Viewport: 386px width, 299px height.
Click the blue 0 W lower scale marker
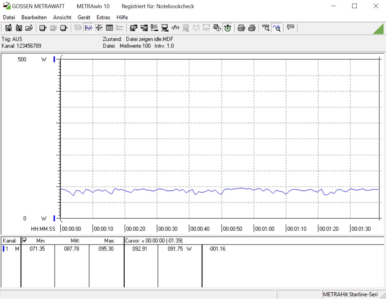(x=54, y=218)
